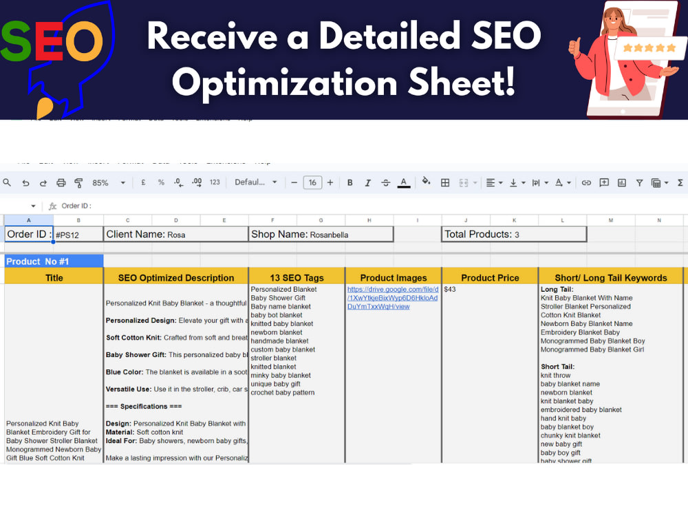Toggle bold formatting
Screen dimensions: 688x516
point(350,182)
